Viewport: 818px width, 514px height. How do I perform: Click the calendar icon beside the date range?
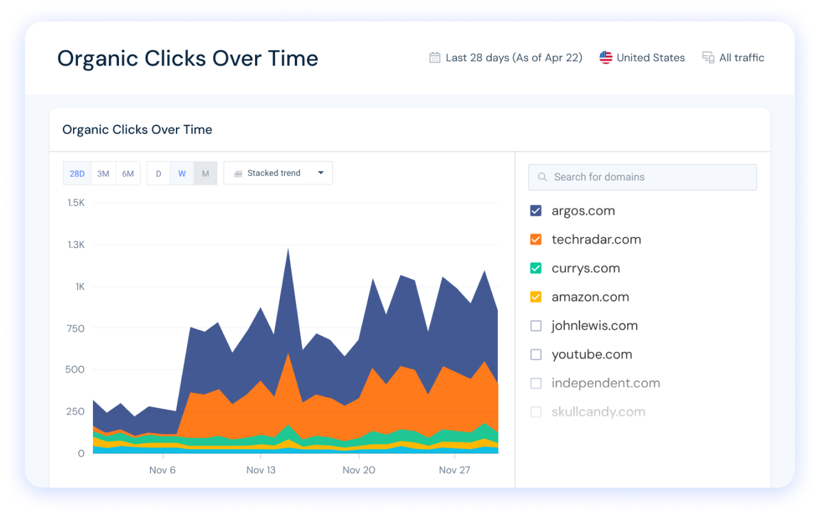tap(434, 57)
